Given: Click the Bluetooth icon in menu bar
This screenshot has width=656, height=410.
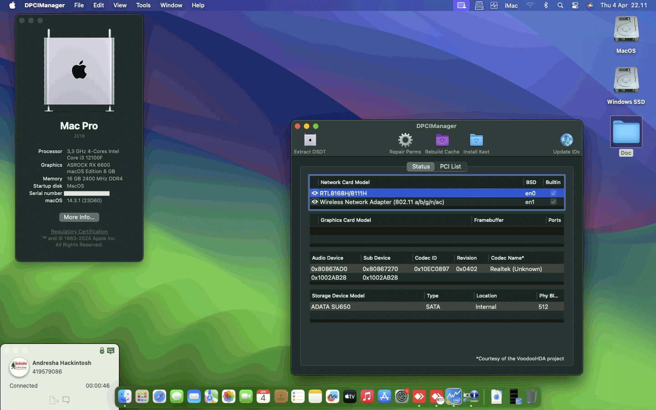Looking at the screenshot, I should 545,5.
